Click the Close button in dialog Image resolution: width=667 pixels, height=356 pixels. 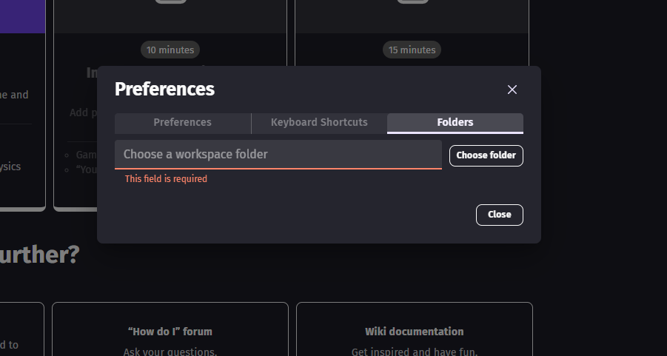click(x=500, y=215)
